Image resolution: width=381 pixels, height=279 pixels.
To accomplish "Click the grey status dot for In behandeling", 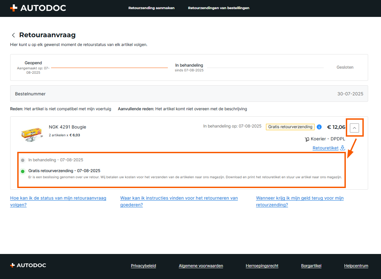I will [23, 160].
